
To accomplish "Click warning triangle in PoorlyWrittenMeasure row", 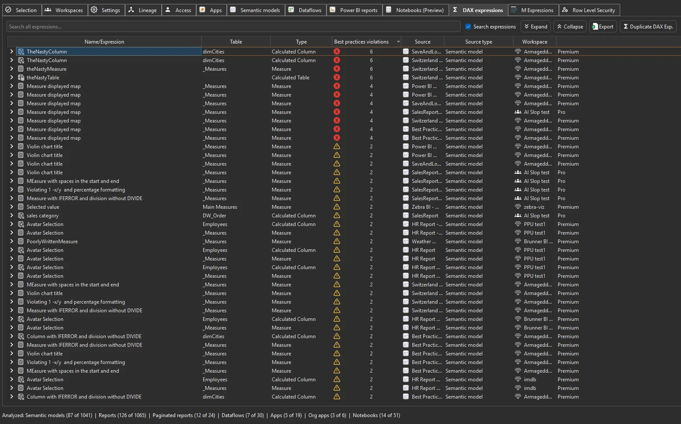I will [x=337, y=242].
